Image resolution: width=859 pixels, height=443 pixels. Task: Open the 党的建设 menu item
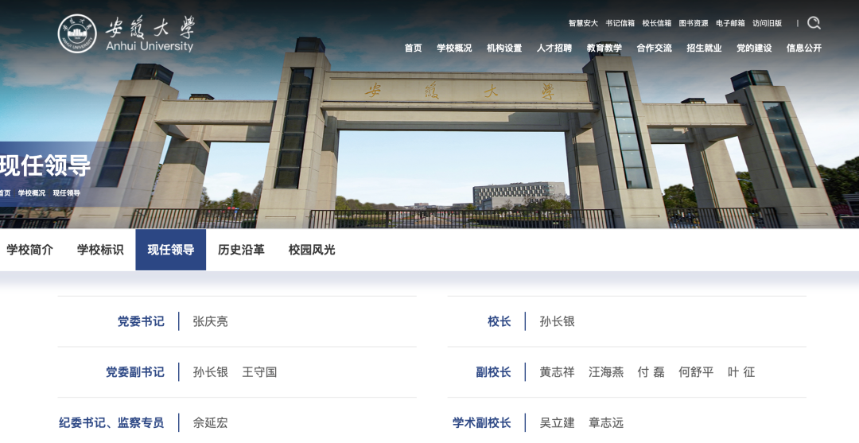(x=754, y=48)
